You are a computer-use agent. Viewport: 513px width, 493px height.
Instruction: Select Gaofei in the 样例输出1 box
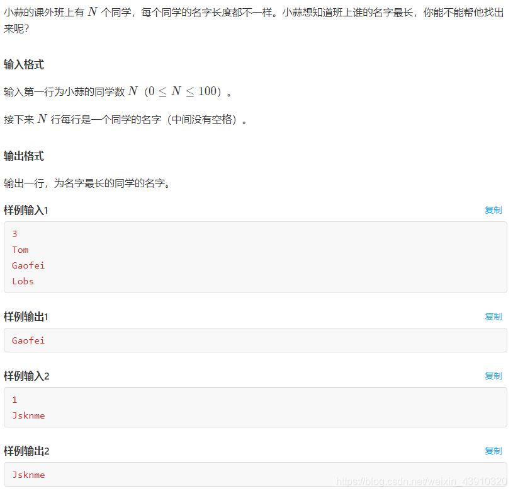click(28, 340)
